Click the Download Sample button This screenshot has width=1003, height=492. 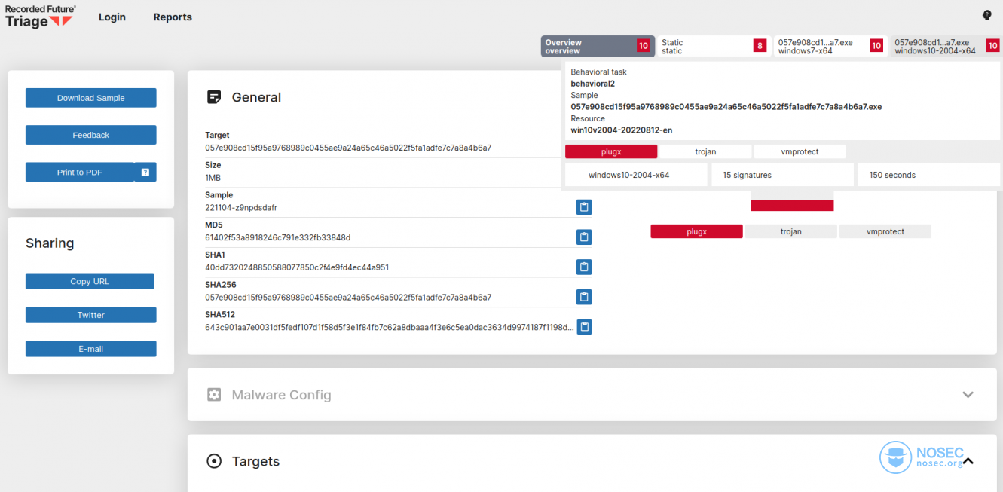(x=91, y=98)
